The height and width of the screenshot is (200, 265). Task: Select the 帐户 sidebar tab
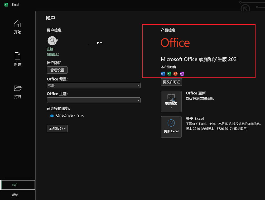[18, 185]
